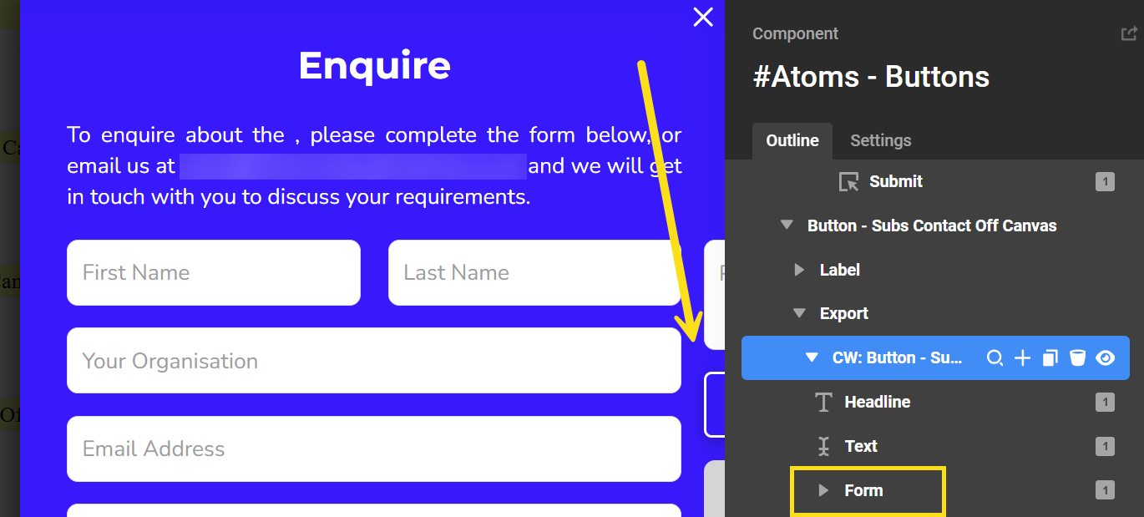The height and width of the screenshot is (517, 1144).
Task: Collapse the CW: Button element arrow
Action: click(811, 358)
